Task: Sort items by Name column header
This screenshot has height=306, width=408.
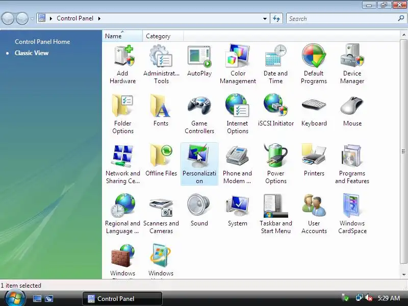Action: pyautogui.click(x=122, y=36)
